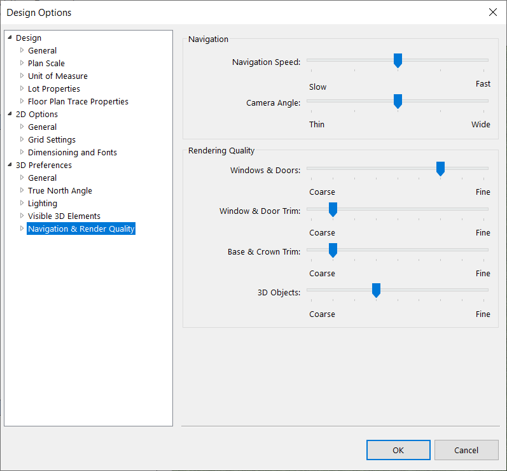Expand the Navigation & Render Quality arrow
Viewport: 507px width, 471px height.
[22, 228]
